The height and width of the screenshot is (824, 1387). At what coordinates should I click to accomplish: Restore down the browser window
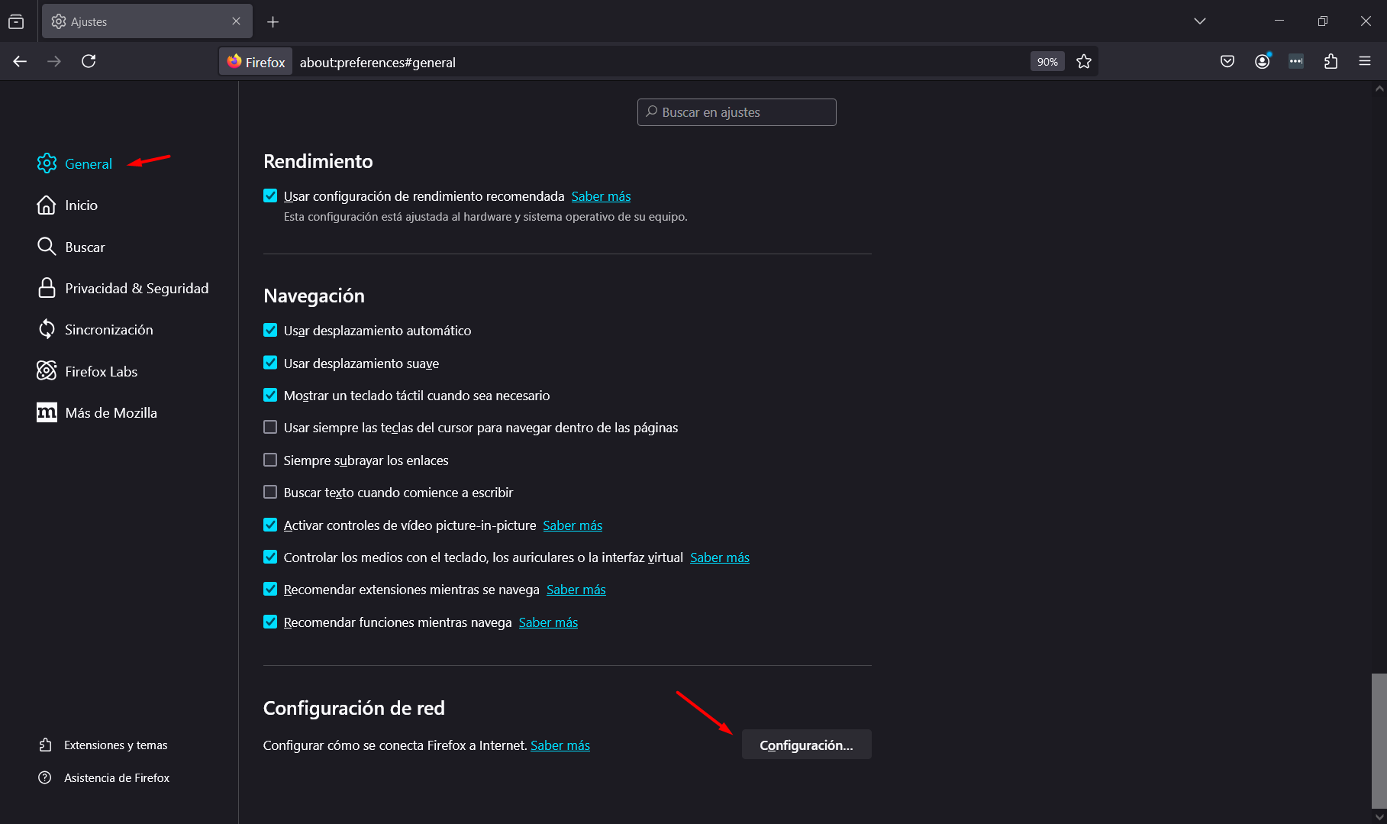[x=1323, y=21]
